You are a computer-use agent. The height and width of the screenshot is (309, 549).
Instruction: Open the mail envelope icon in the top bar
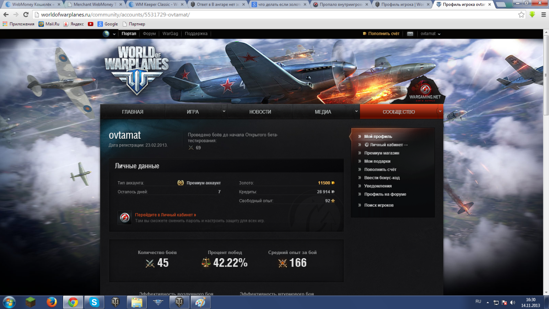click(410, 33)
